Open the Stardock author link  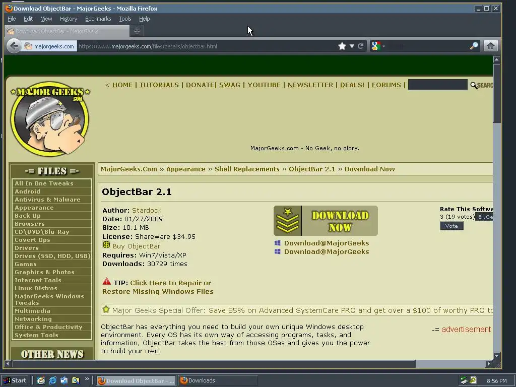click(x=147, y=210)
